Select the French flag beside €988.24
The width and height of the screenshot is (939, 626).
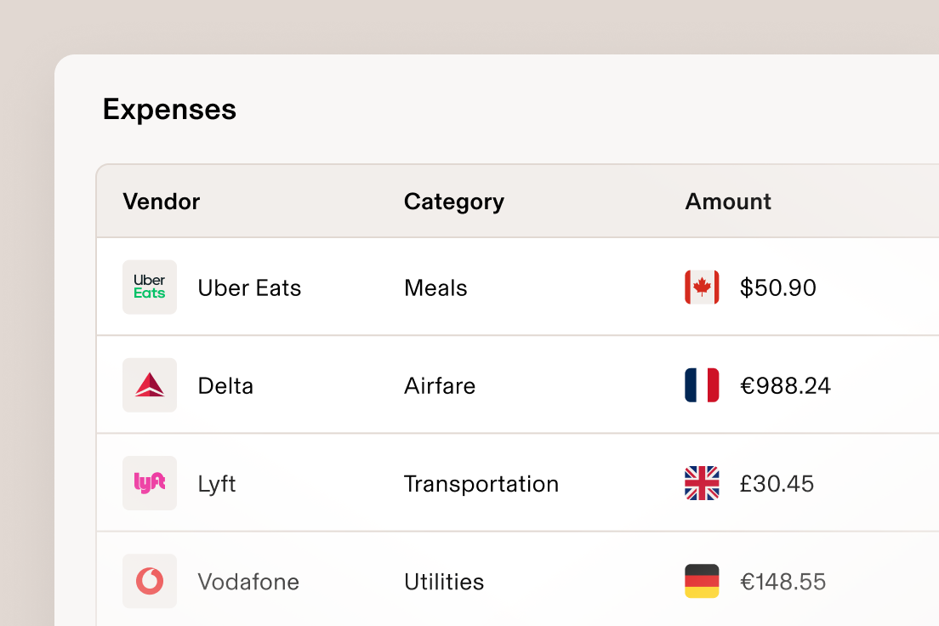pos(701,384)
